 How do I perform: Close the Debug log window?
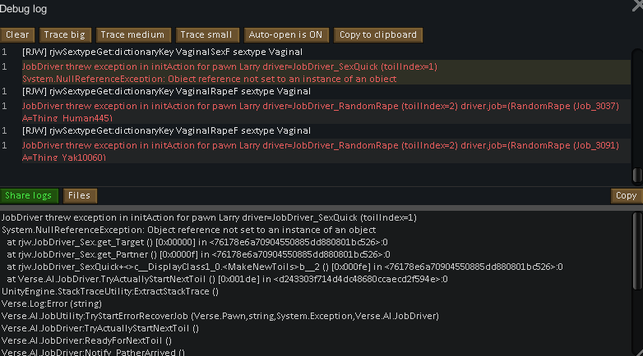(x=638, y=6)
